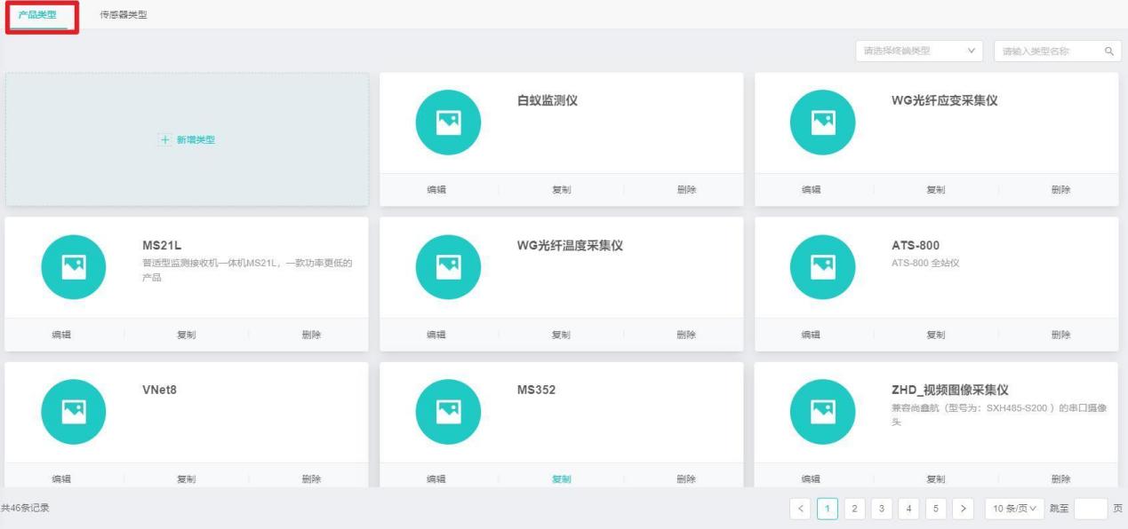The image size is (1128, 529).
Task: Go to page 3 in pagination
Action: [882, 509]
